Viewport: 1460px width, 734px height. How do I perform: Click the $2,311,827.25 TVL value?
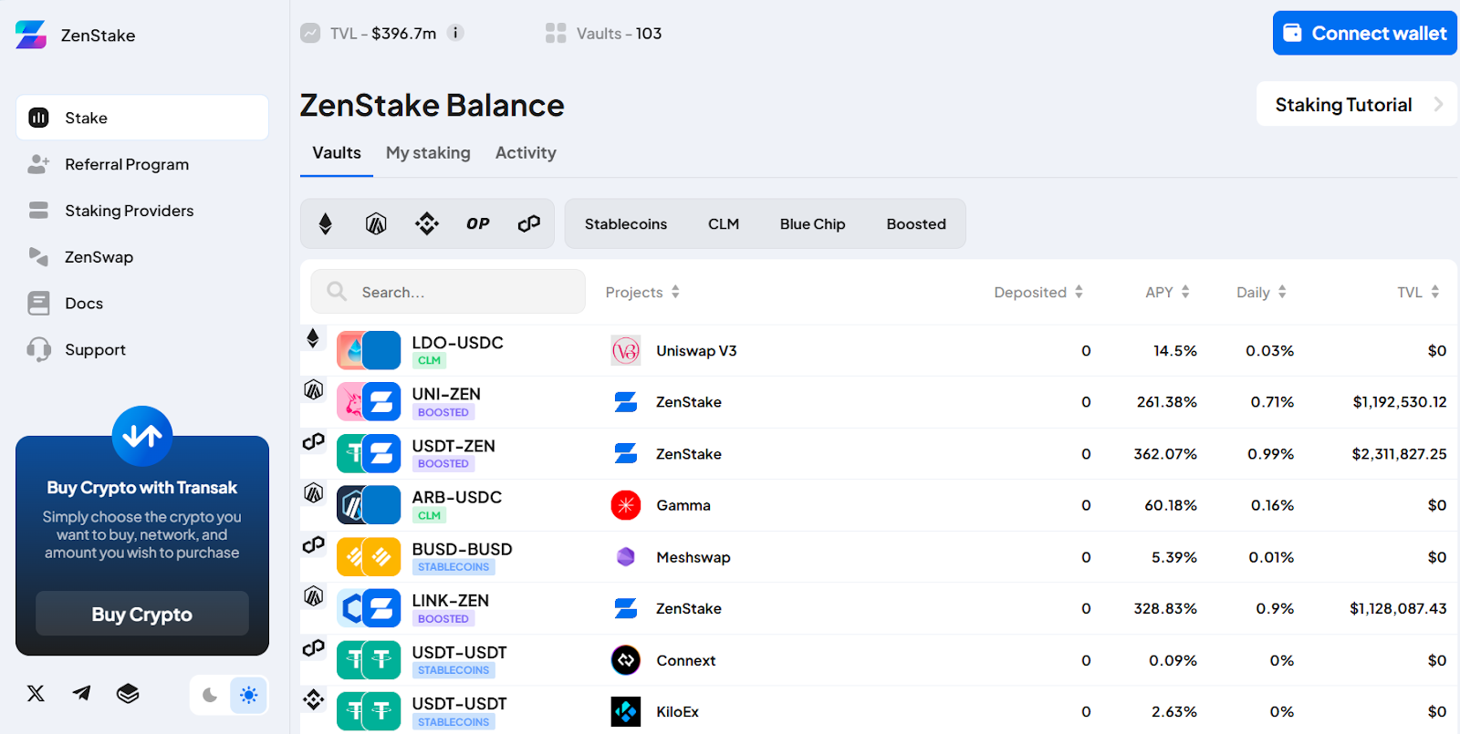coord(1399,454)
